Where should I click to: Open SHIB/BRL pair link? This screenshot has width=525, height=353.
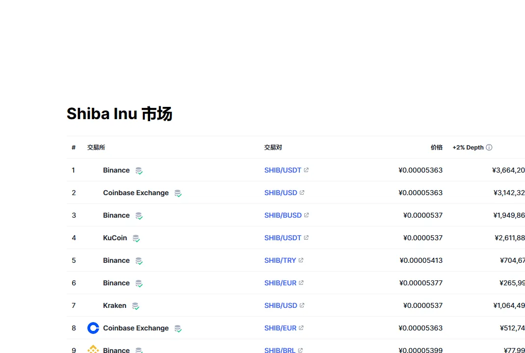click(x=280, y=350)
